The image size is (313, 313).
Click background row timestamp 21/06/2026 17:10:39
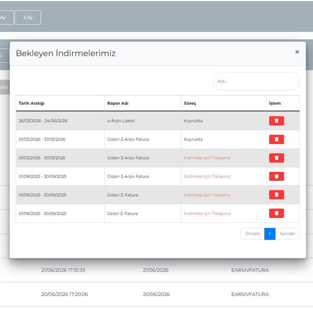[x=63, y=270]
